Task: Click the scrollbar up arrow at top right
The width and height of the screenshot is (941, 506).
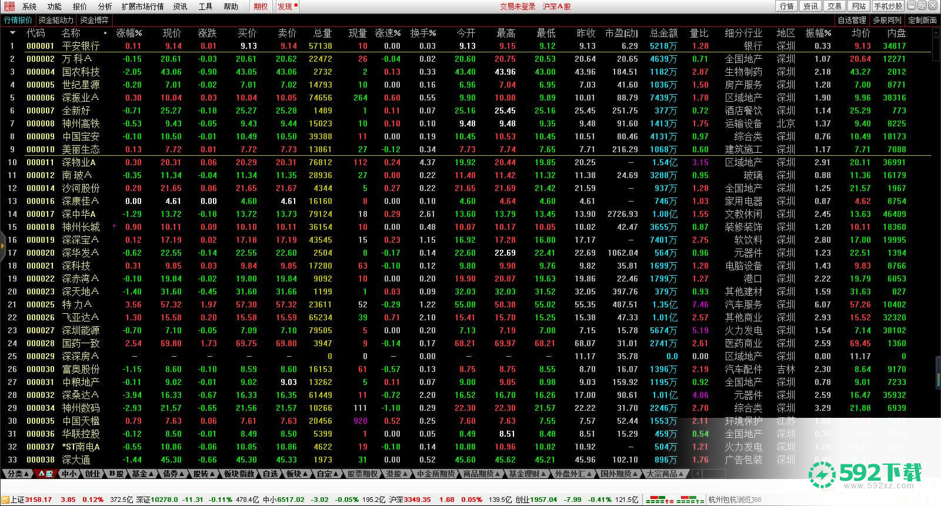Action: pyautogui.click(x=937, y=33)
